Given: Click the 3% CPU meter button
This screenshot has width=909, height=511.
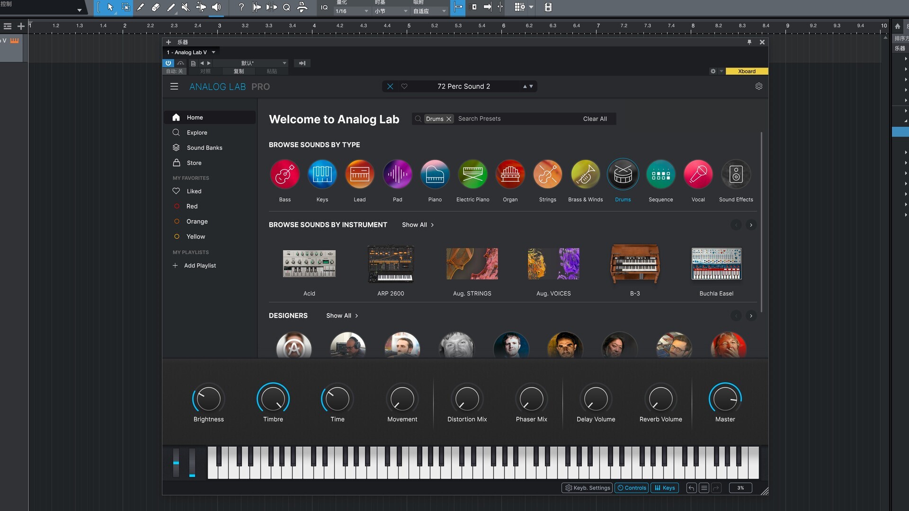Looking at the screenshot, I should pyautogui.click(x=740, y=488).
